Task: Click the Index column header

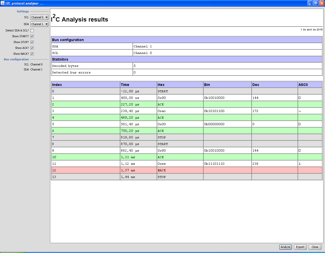Action: (x=86, y=85)
